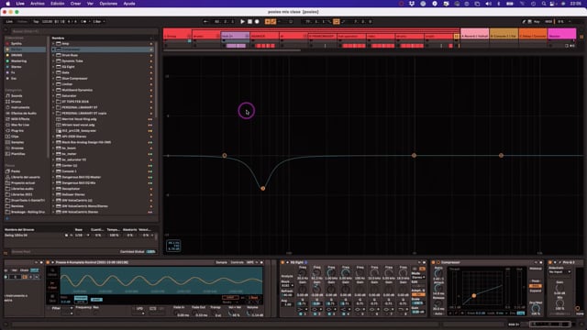The image size is (587, 330).
Task: Click the Stop button in transport
Action: 249,22
